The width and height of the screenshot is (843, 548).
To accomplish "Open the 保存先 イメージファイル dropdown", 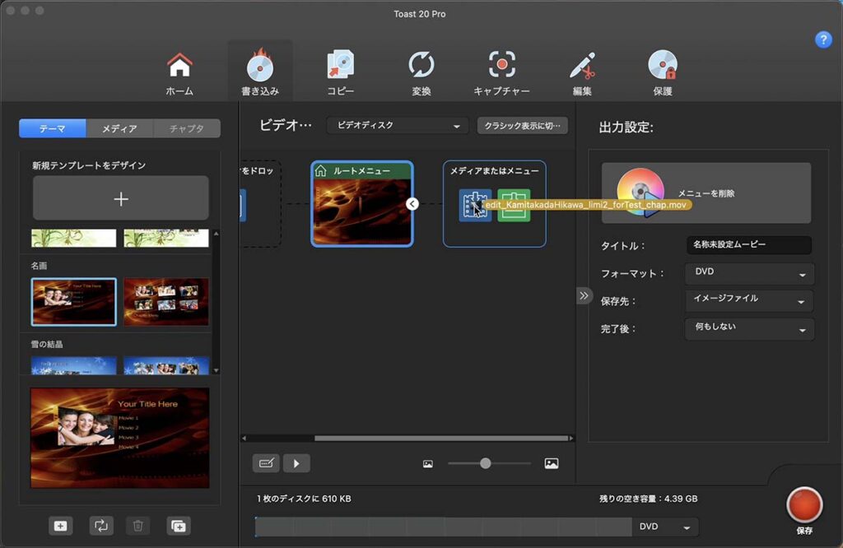I will pos(749,301).
